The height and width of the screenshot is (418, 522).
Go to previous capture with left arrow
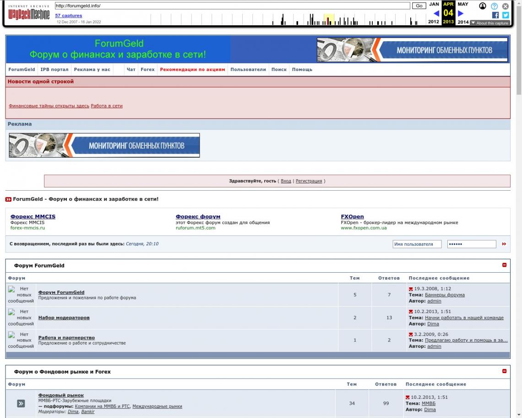click(436, 13)
